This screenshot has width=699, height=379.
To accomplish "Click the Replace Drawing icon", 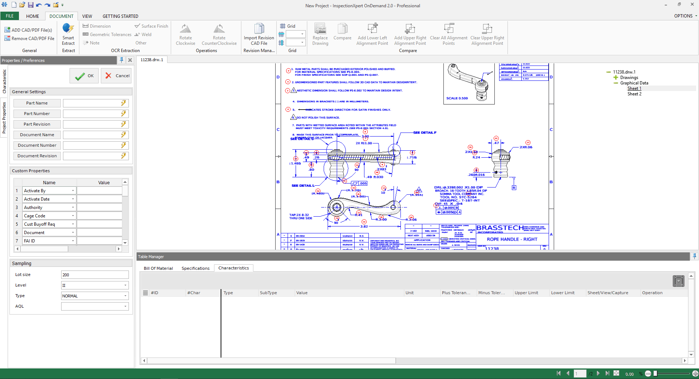I will tap(320, 35).
